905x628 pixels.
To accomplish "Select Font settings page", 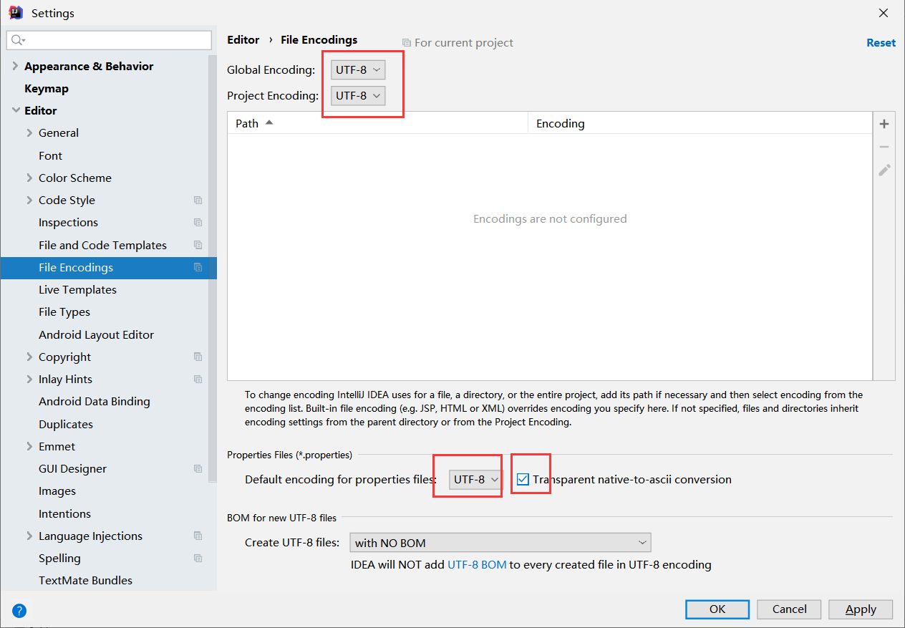I will [50, 156].
